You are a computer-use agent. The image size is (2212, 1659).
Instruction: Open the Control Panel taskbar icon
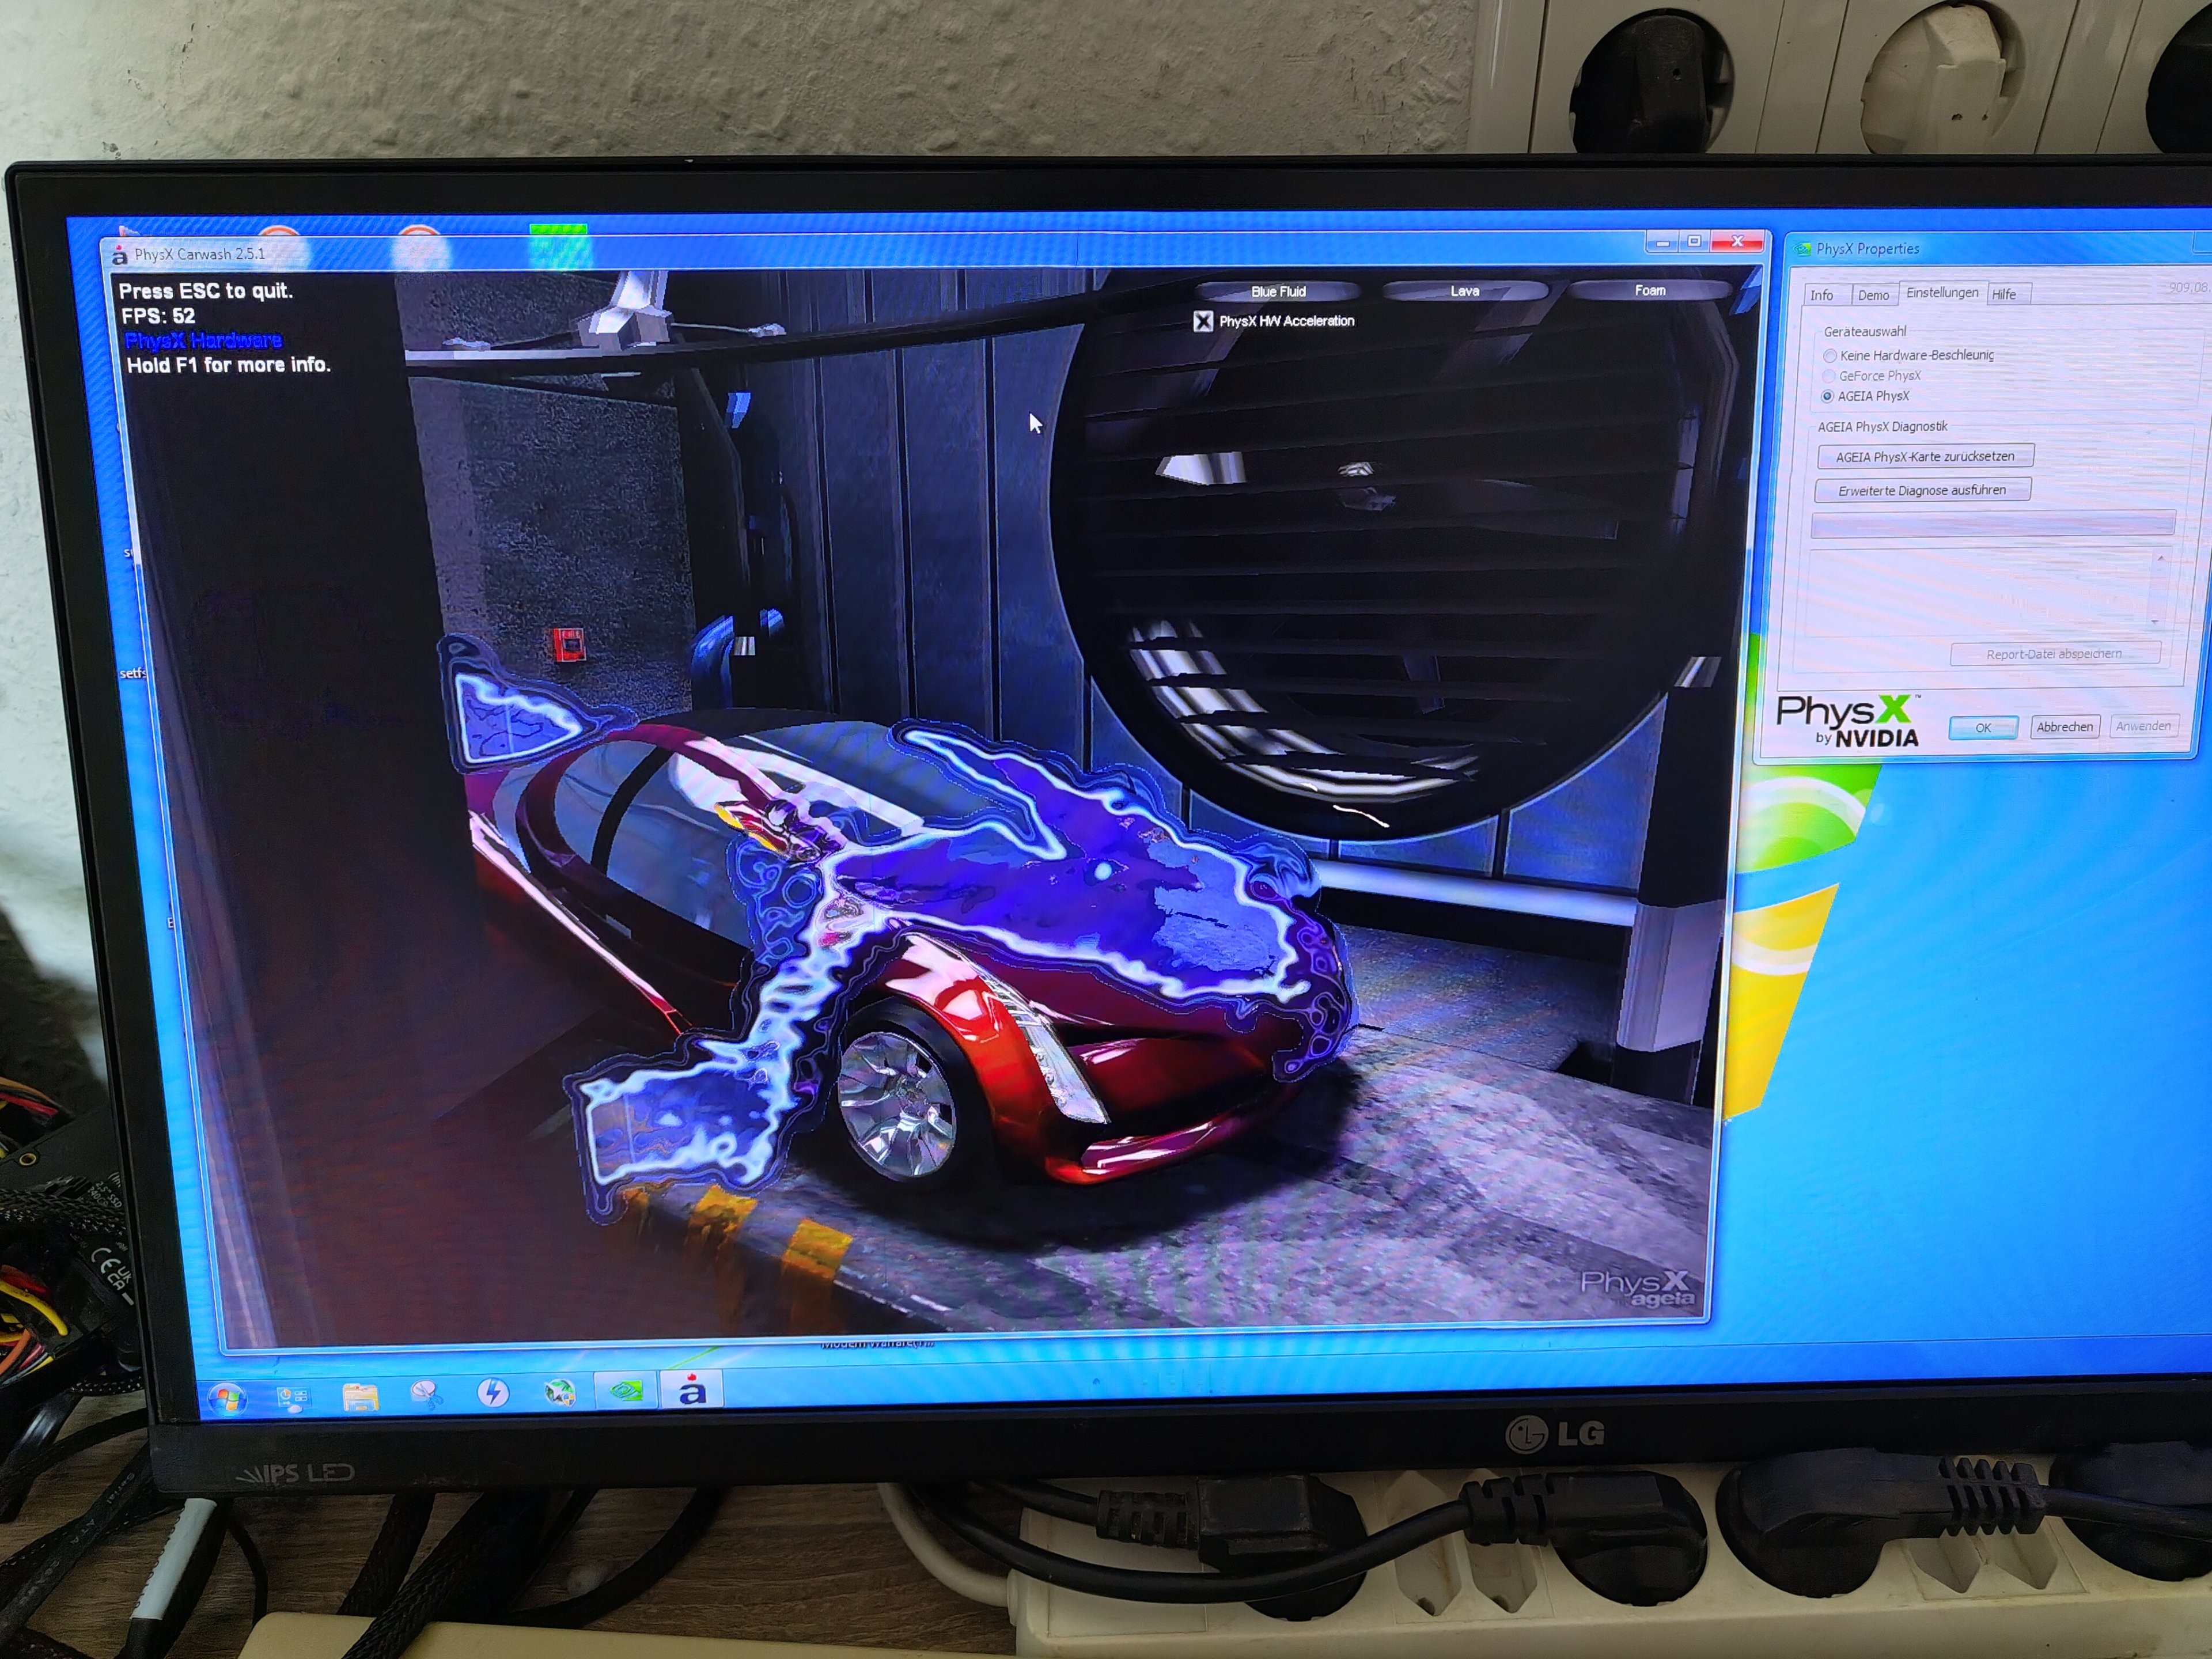point(293,1397)
